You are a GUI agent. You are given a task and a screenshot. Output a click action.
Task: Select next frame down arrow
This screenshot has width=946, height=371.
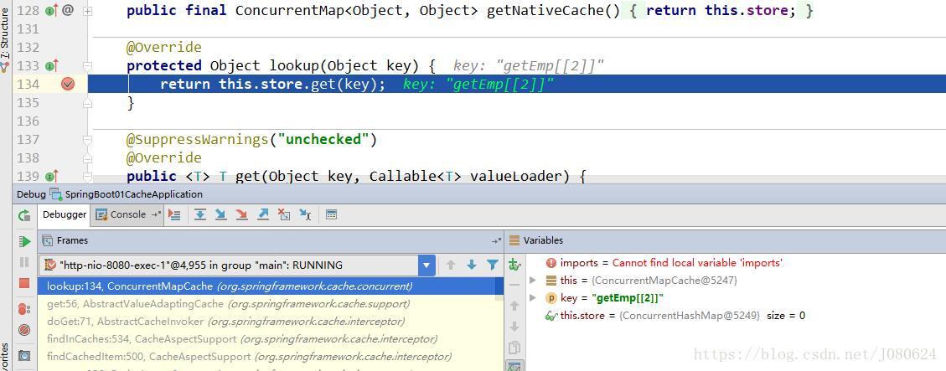tap(472, 265)
